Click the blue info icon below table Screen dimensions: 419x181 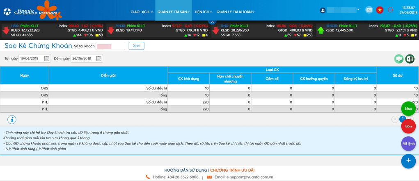pos(12,120)
